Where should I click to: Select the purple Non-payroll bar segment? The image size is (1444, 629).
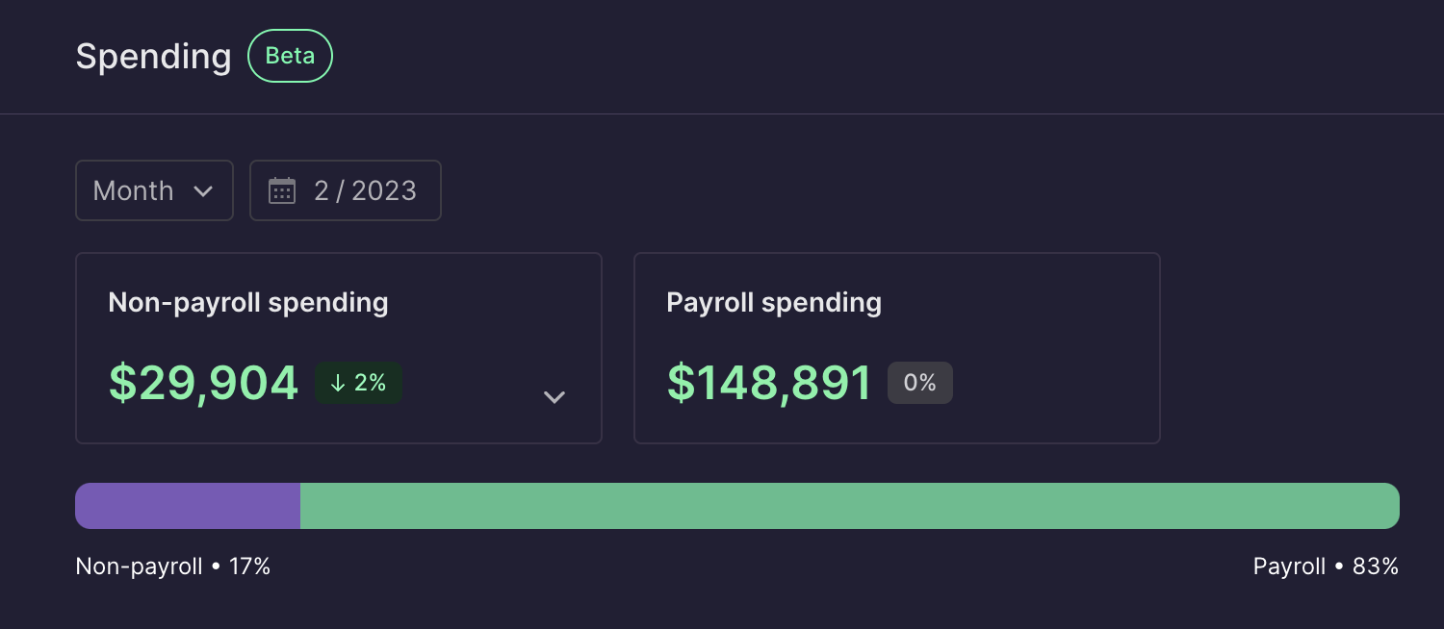188,506
